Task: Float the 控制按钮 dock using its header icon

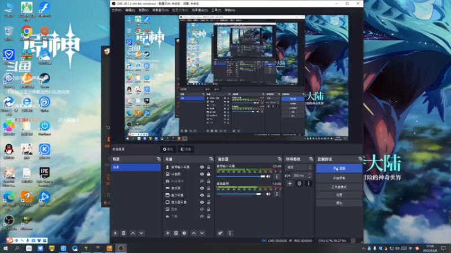Action: pos(360,159)
